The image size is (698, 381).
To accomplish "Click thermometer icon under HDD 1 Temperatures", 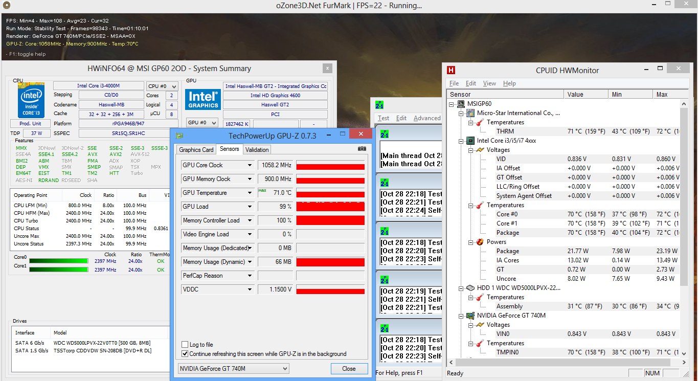I will 480,297.
